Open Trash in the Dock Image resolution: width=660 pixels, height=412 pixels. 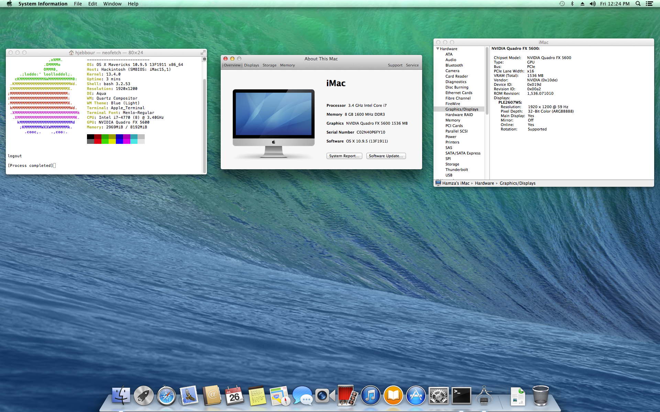[540, 396]
